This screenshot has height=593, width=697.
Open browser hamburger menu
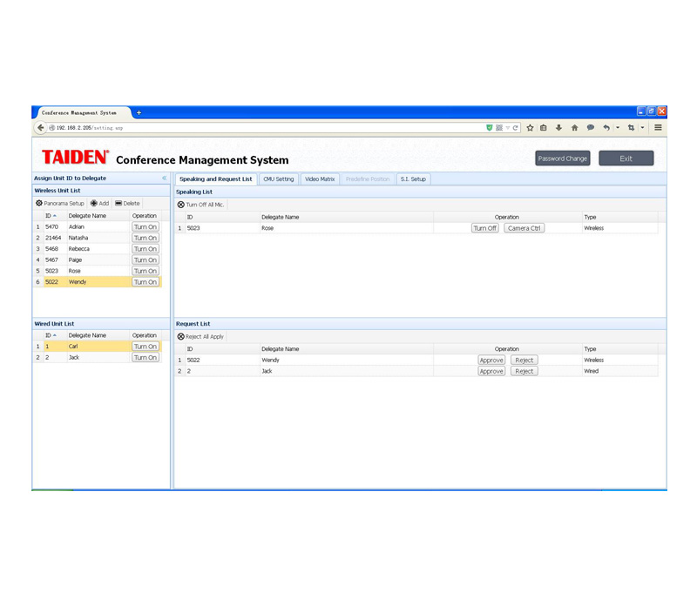pos(658,128)
